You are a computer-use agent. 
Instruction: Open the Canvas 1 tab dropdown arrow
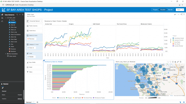click(x=34, y=102)
